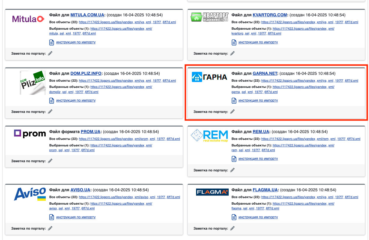Edit portal note for REM.UA pencil icon
This screenshot has width=369, height=240.
coord(232,170)
